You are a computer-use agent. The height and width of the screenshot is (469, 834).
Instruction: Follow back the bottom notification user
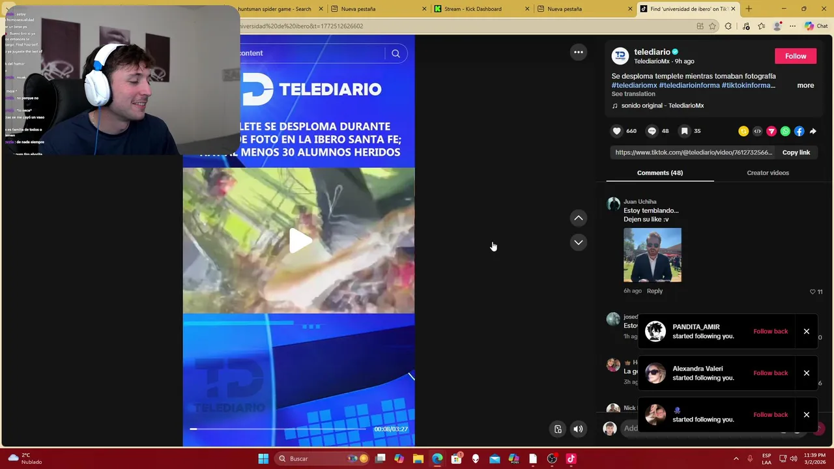tap(770, 415)
